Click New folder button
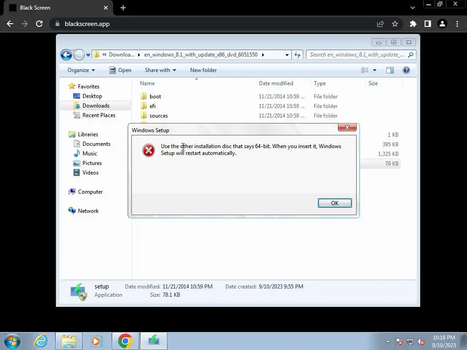The image size is (467, 350). [203, 70]
